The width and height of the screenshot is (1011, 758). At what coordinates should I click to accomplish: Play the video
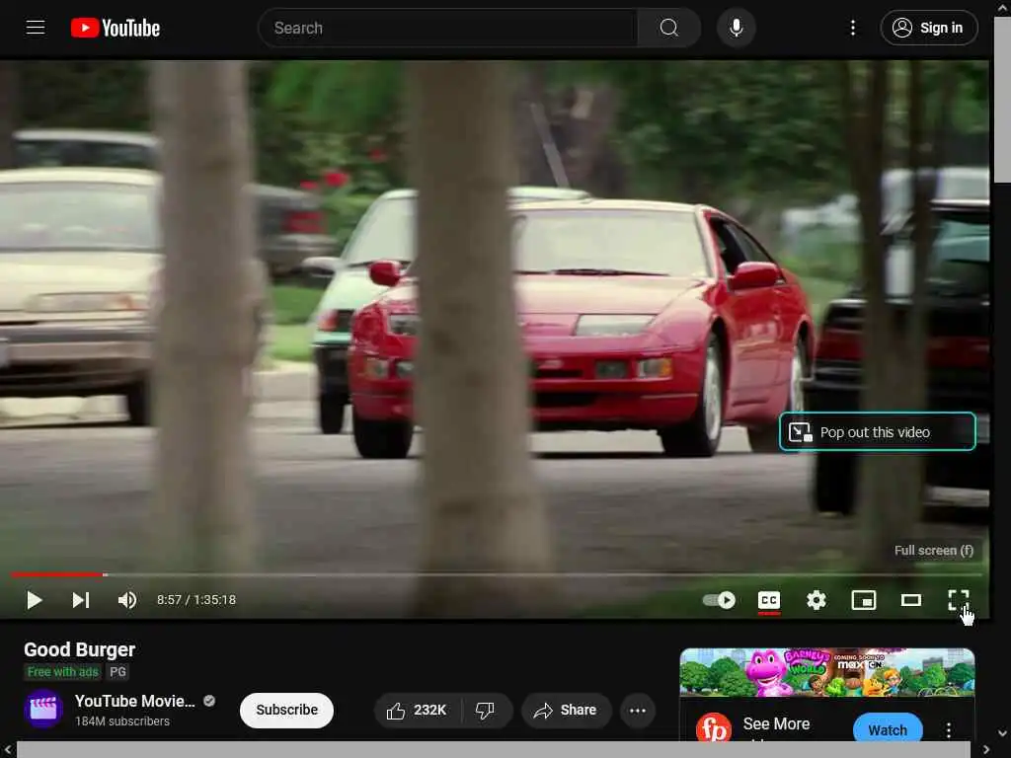tap(35, 600)
